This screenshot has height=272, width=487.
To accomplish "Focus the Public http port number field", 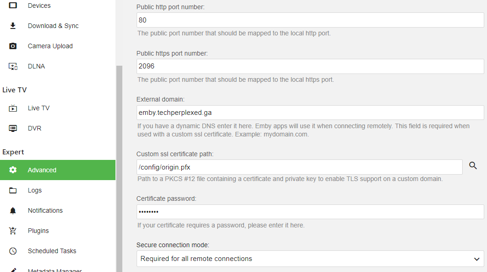I will coord(310,20).
